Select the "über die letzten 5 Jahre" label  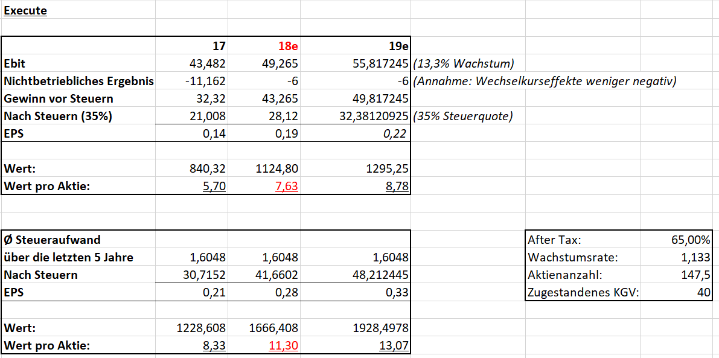tap(68, 258)
